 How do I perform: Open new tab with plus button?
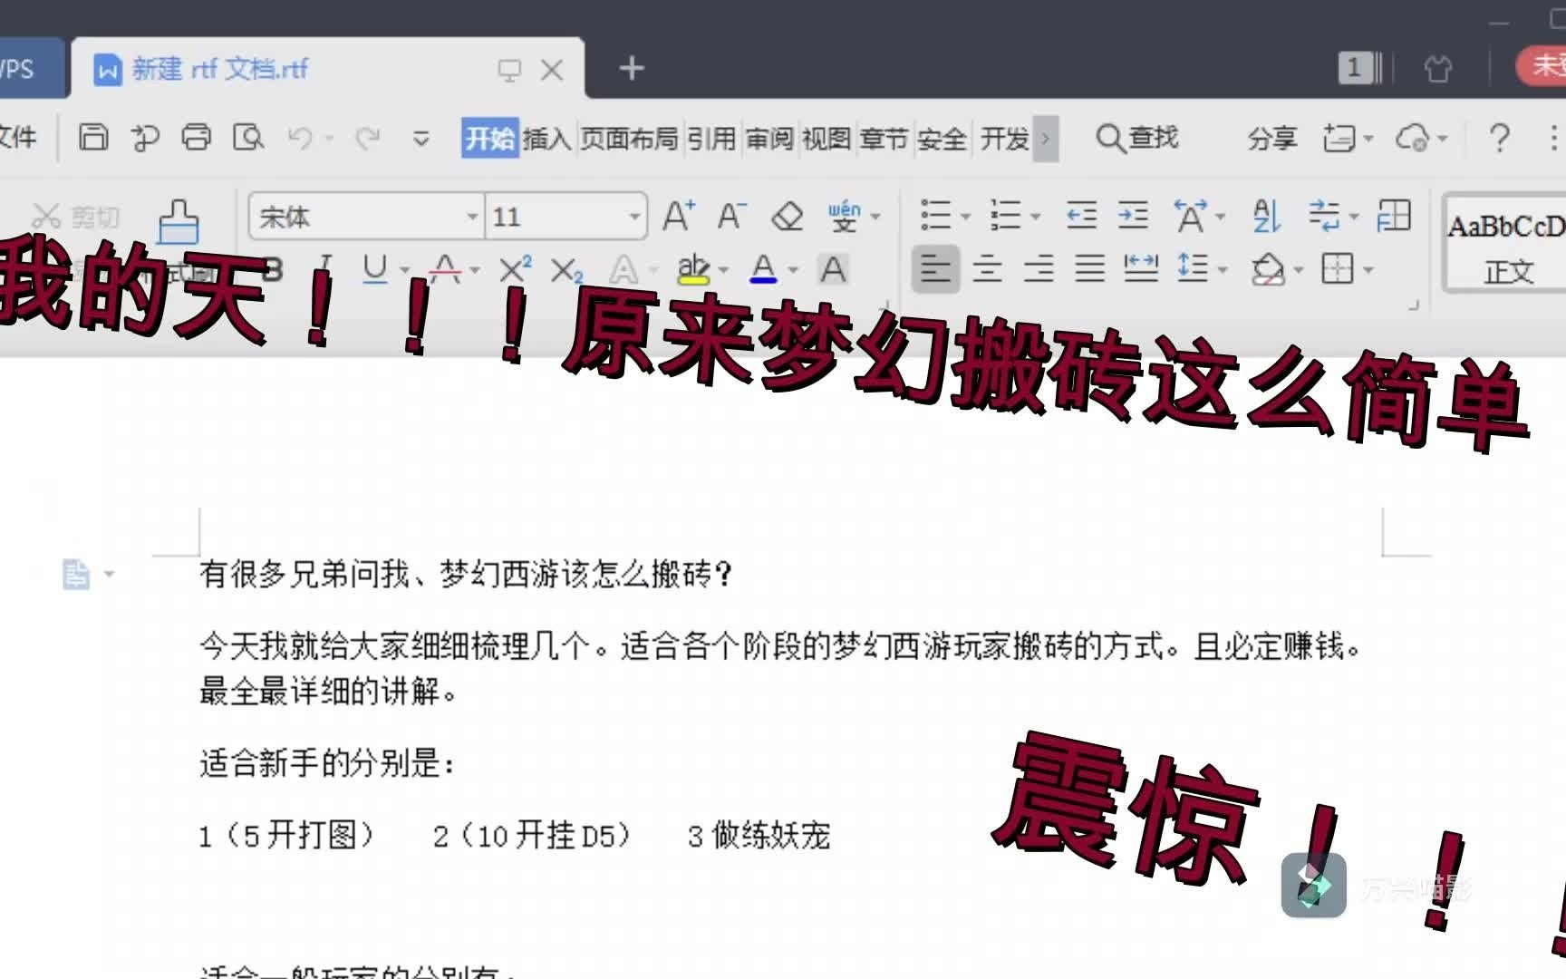coord(632,68)
